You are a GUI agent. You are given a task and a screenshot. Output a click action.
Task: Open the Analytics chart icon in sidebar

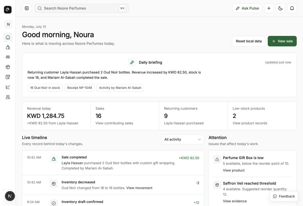8,87
